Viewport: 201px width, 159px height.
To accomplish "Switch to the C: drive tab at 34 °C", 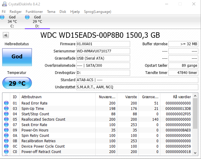I will (12, 22).
